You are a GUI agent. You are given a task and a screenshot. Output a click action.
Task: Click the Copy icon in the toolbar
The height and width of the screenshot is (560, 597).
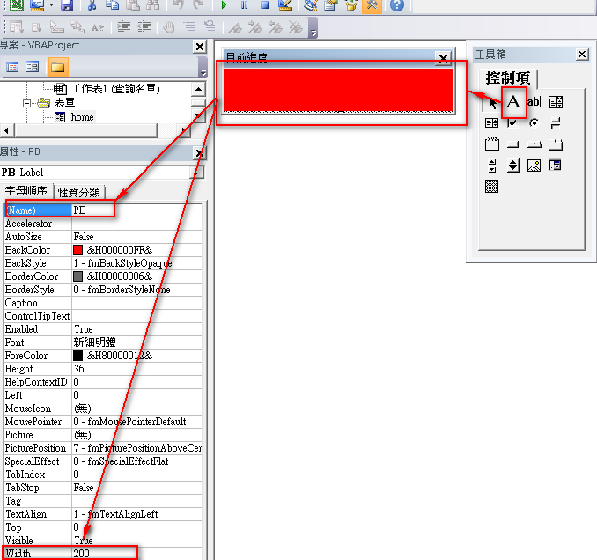(x=112, y=4)
